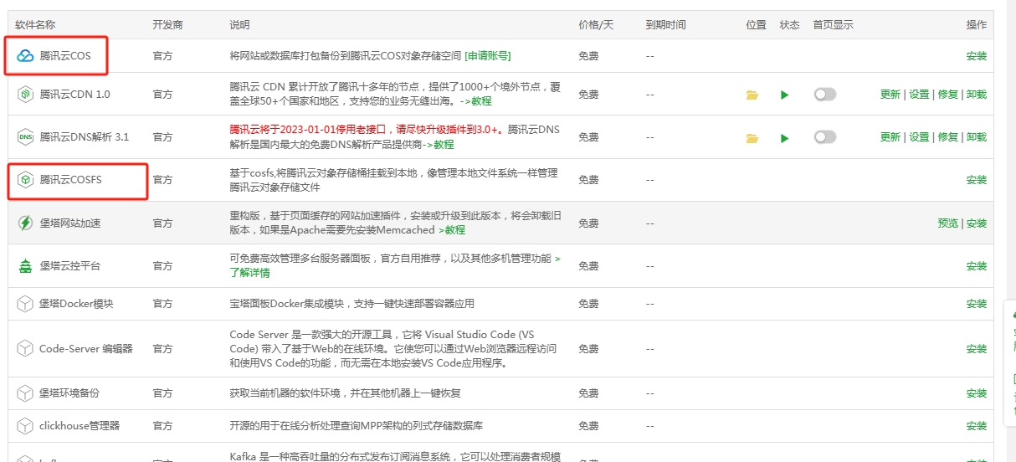Select the 堡塔Docker模块 name text
Screen dimensions: 1016x462
click(76, 304)
